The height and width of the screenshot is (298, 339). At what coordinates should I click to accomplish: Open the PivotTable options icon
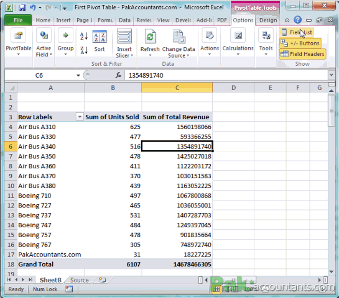[19, 35]
